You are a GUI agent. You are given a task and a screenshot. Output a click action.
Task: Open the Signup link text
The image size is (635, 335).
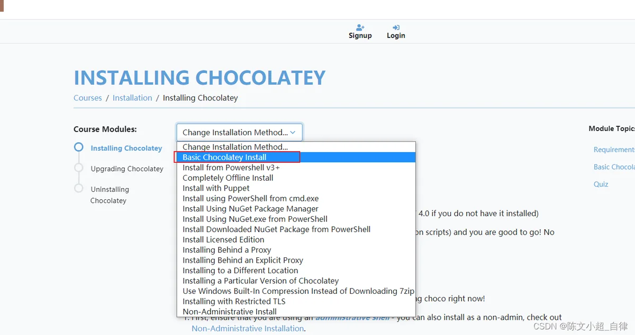click(360, 35)
